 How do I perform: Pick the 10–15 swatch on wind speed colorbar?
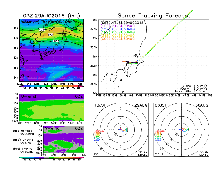27,86
